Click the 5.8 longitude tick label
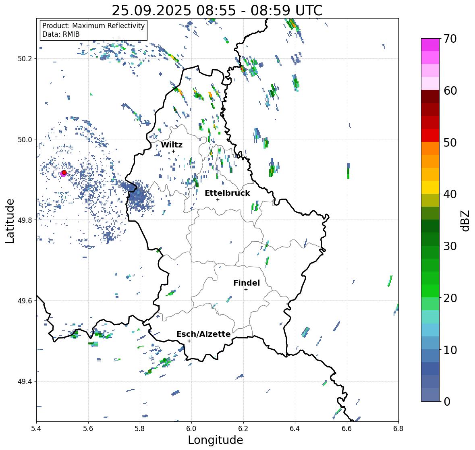 [140, 428]
